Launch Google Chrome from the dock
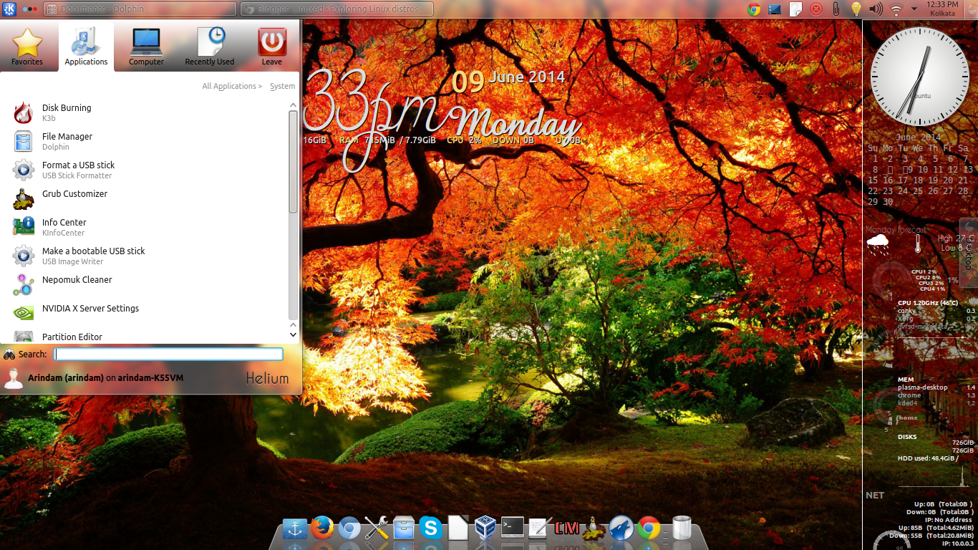The image size is (978, 550). [649, 528]
